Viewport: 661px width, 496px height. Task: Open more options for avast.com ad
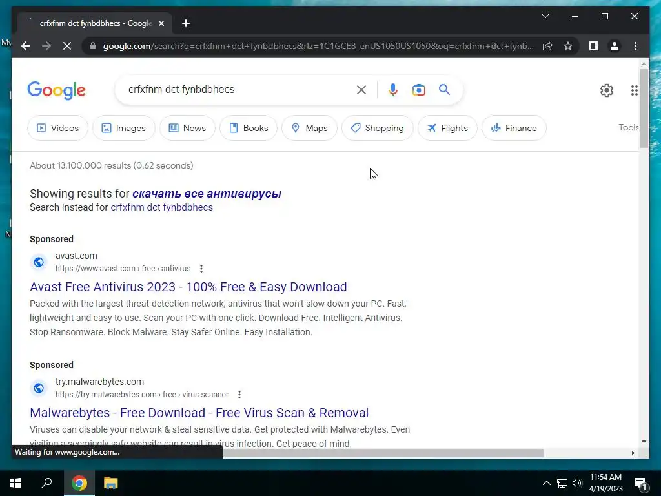tap(201, 269)
